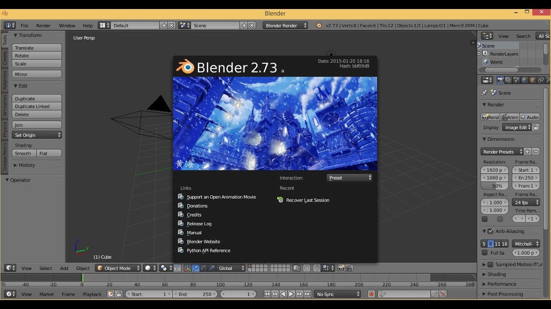
Task: Jump to previous keyframe
Action: coord(275,294)
